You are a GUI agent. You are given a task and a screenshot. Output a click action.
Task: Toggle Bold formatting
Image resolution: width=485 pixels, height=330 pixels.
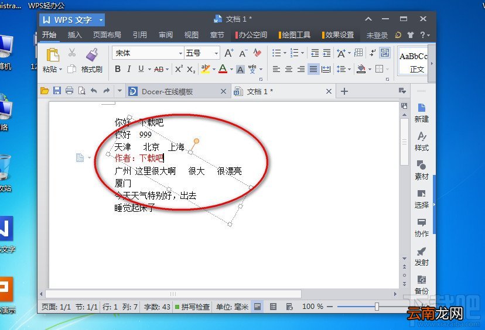tap(118, 69)
